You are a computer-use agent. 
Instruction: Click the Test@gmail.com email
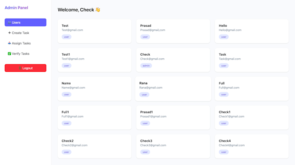click(x=72, y=30)
